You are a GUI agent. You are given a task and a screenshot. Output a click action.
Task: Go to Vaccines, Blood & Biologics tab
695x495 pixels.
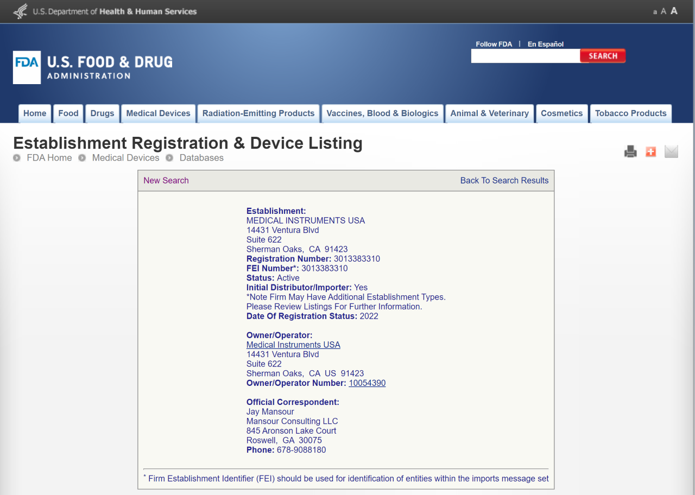pos(382,113)
